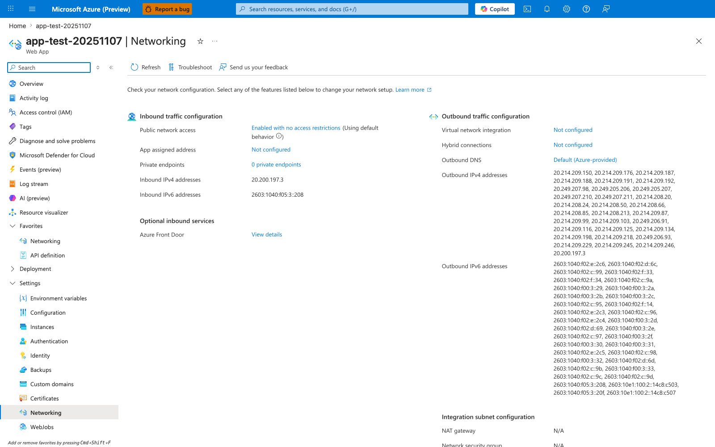The height and width of the screenshot is (447, 715).
Task: Go to Home breadcrumb
Action: [17, 26]
